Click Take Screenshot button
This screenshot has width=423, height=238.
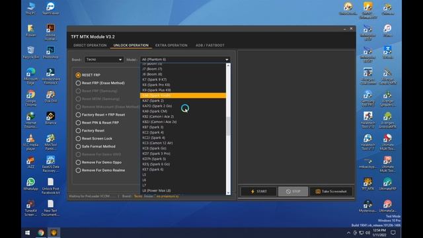pyautogui.click(x=331, y=191)
